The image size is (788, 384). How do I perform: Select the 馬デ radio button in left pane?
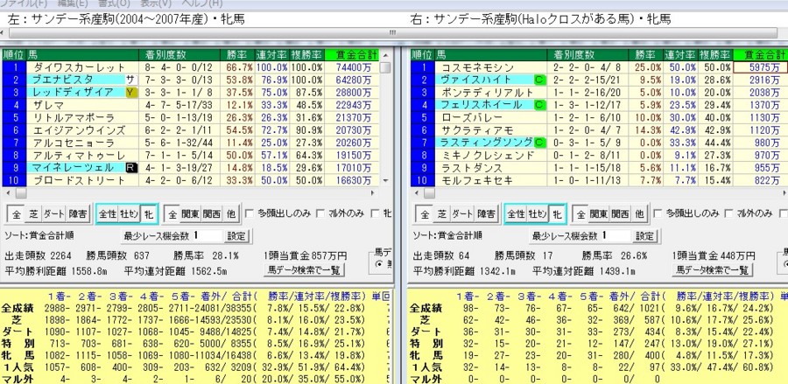pos(379,264)
